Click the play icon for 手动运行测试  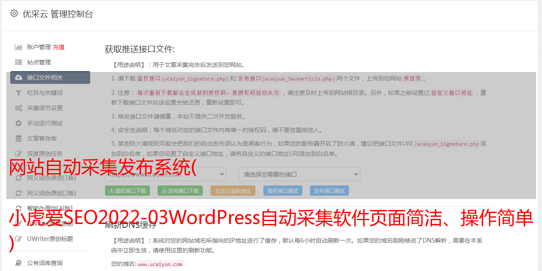coord(19,123)
